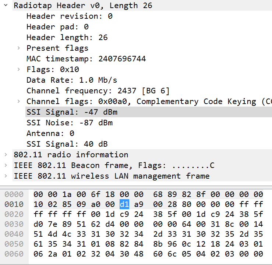Click hex byte d0 in row 0030
The height and width of the screenshot is (265, 272).
click(38, 224)
